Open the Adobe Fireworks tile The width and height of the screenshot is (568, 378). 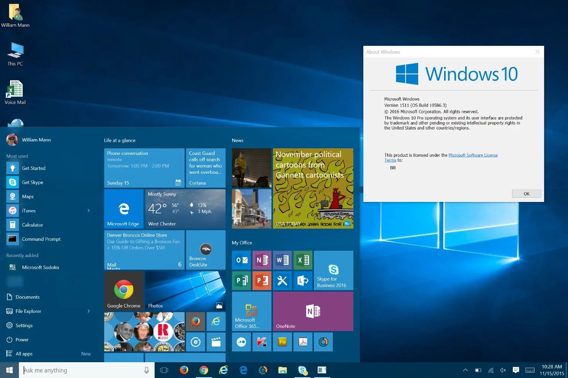pyautogui.click(x=282, y=342)
